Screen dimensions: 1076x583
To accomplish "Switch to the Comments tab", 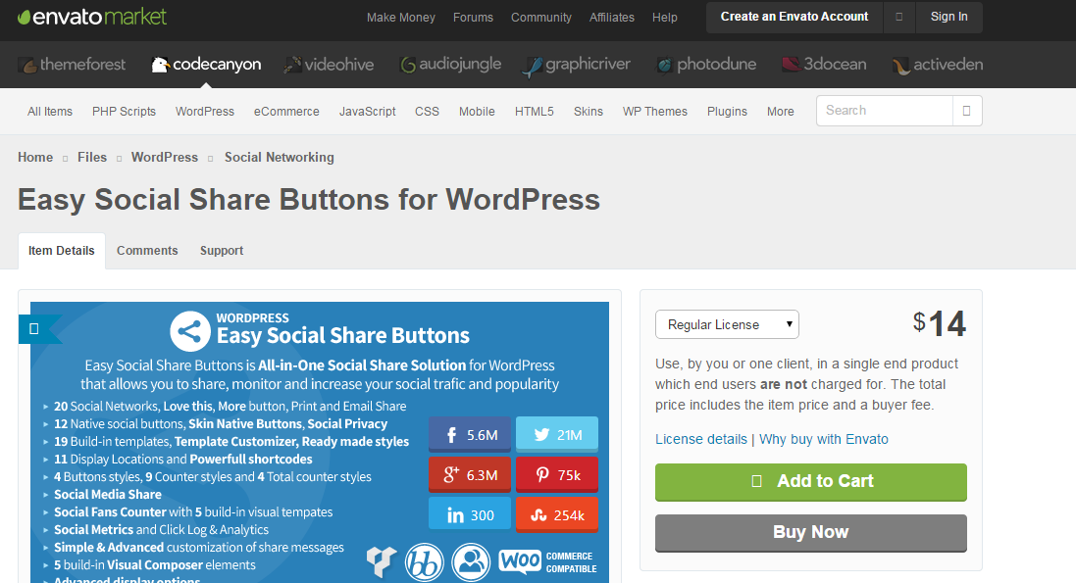I will pos(147,251).
